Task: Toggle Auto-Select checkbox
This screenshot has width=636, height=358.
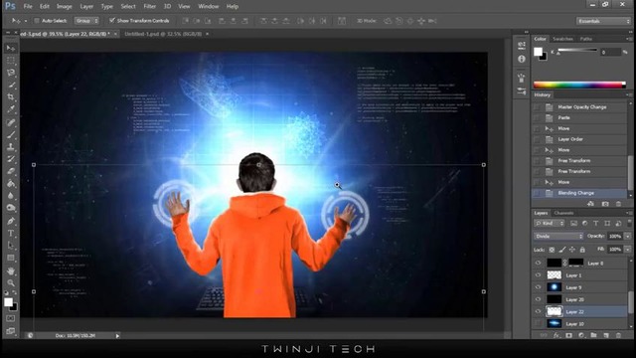Action: (x=36, y=20)
